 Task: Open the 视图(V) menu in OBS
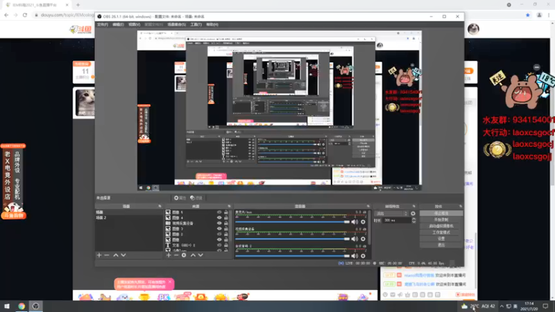[134, 24]
